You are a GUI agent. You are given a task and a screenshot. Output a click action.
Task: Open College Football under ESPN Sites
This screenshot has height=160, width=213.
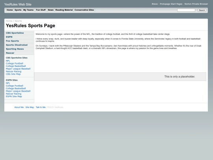coord(15,86)
